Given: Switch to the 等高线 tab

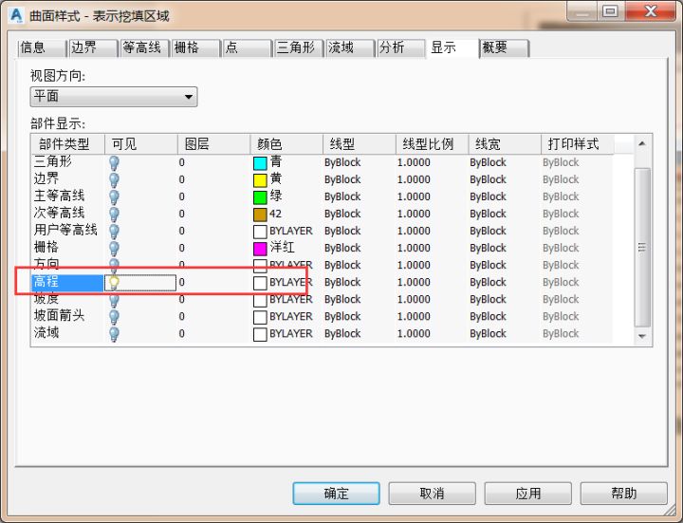Looking at the screenshot, I should click(x=144, y=48).
